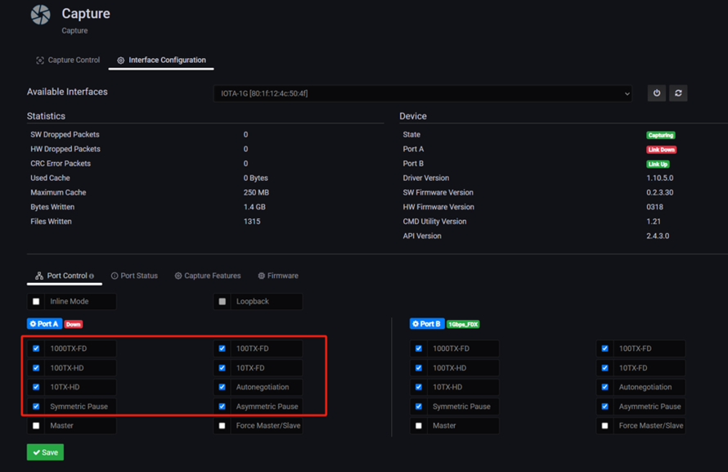Image resolution: width=728 pixels, height=472 pixels.
Task: Enable the Inline Mode checkbox
Action: pyautogui.click(x=36, y=302)
